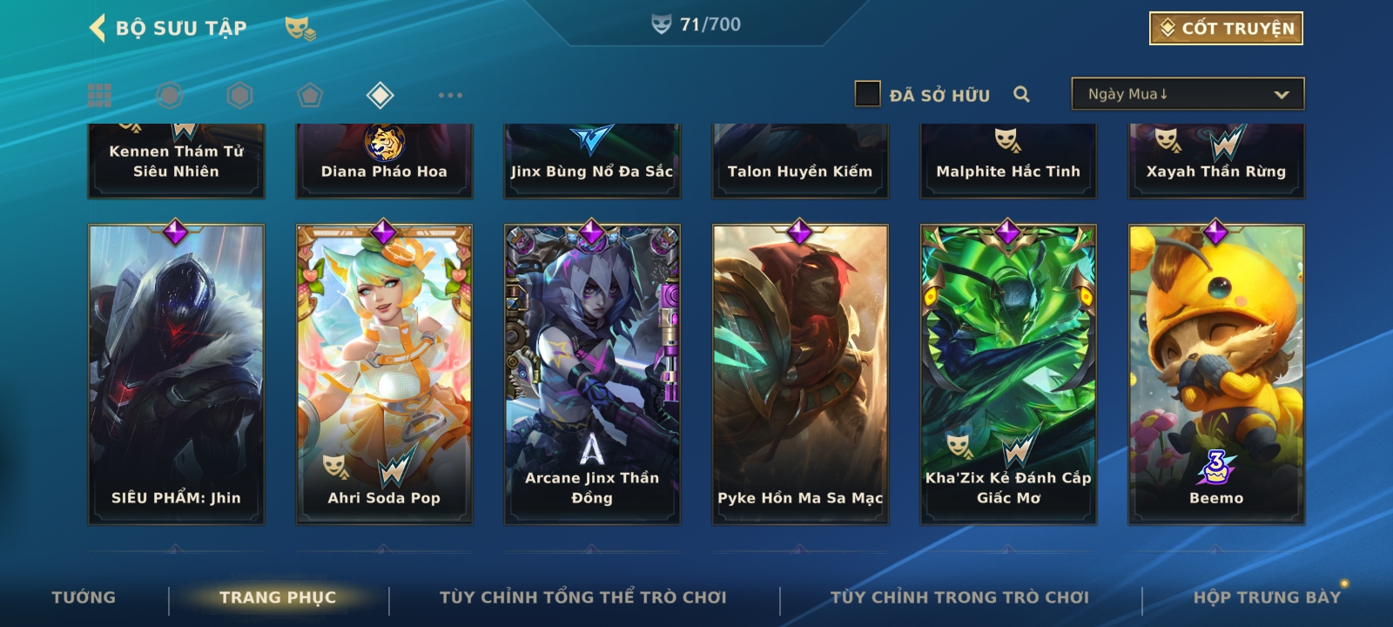
Task: Open Kha'Zix Kẻ Đánh Cắp Giấc Mơ card
Action: coord(1008,374)
